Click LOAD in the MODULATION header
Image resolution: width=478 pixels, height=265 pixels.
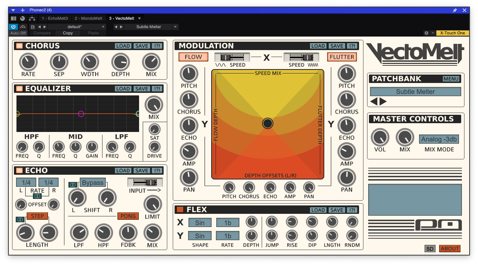click(x=318, y=46)
